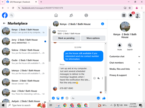Open emoji picker in message box
The image size is (145, 108).
(98, 98)
